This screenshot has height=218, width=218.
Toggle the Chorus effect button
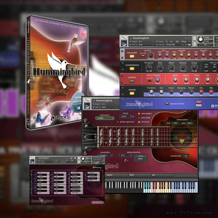(x=132, y=81)
